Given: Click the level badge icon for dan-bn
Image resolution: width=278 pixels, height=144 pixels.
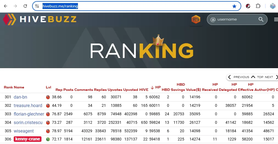Looking at the screenshot, I should click(48, 97).
